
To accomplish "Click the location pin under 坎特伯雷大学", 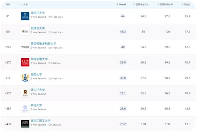I will (x=32, y=63).
